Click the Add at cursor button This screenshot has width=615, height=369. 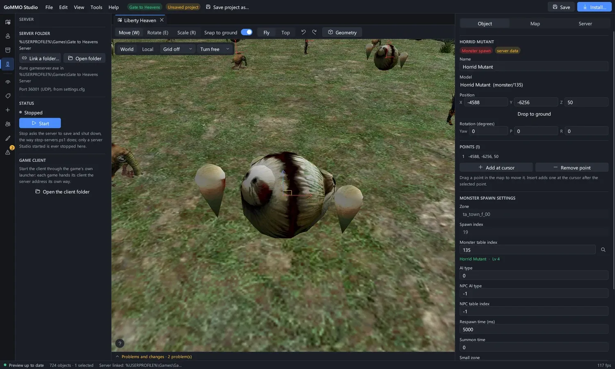[x=496, y=167]
